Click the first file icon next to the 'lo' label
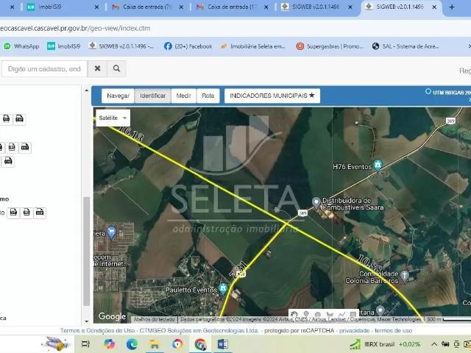Viewport: 471px width, 353px height. click(x=13, y=213)
